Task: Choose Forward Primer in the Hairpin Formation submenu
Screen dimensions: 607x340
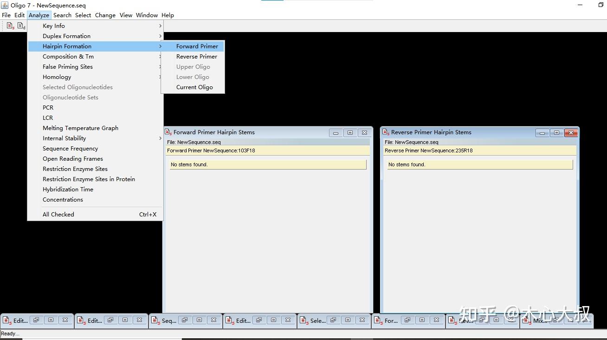Action: [x=193, y=46]
